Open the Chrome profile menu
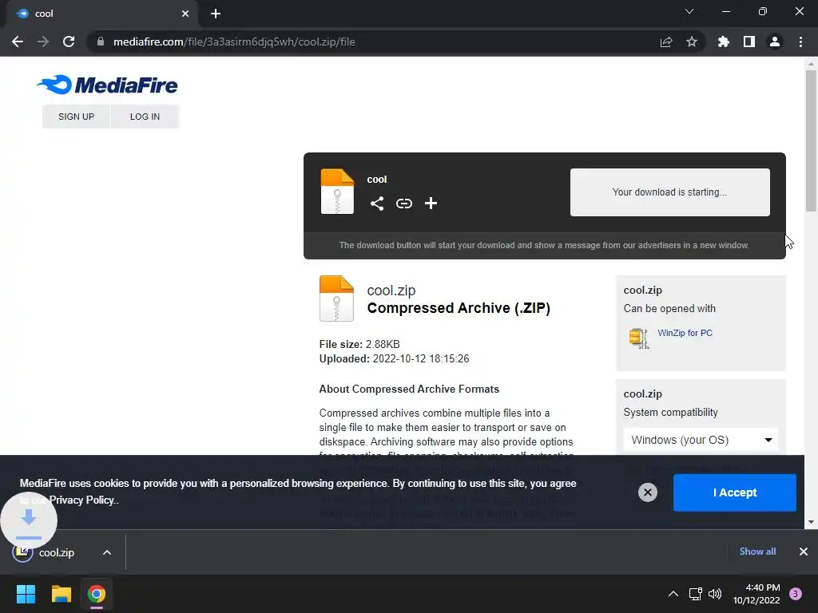818x613 pixels. click(x=775, y=42)
